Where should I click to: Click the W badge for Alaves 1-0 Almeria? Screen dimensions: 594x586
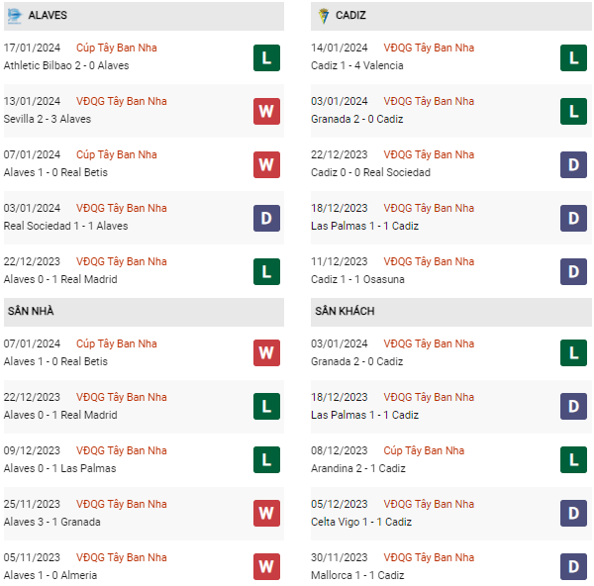(264, 567)
